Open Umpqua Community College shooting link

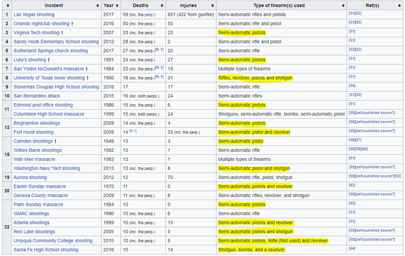[x=53, y=240]
